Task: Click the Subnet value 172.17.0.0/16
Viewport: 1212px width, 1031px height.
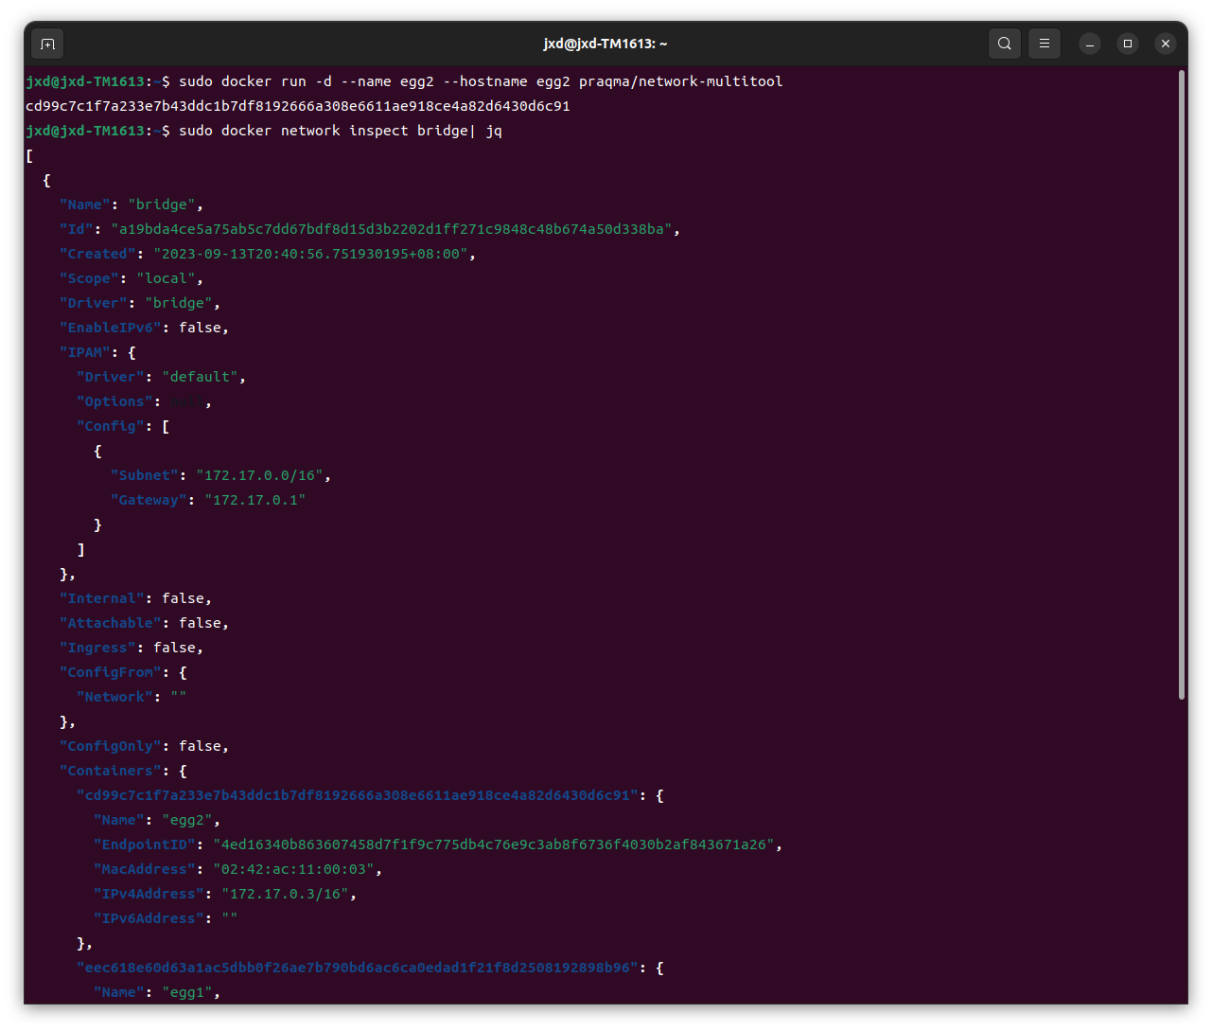Action: coord(259,475)
